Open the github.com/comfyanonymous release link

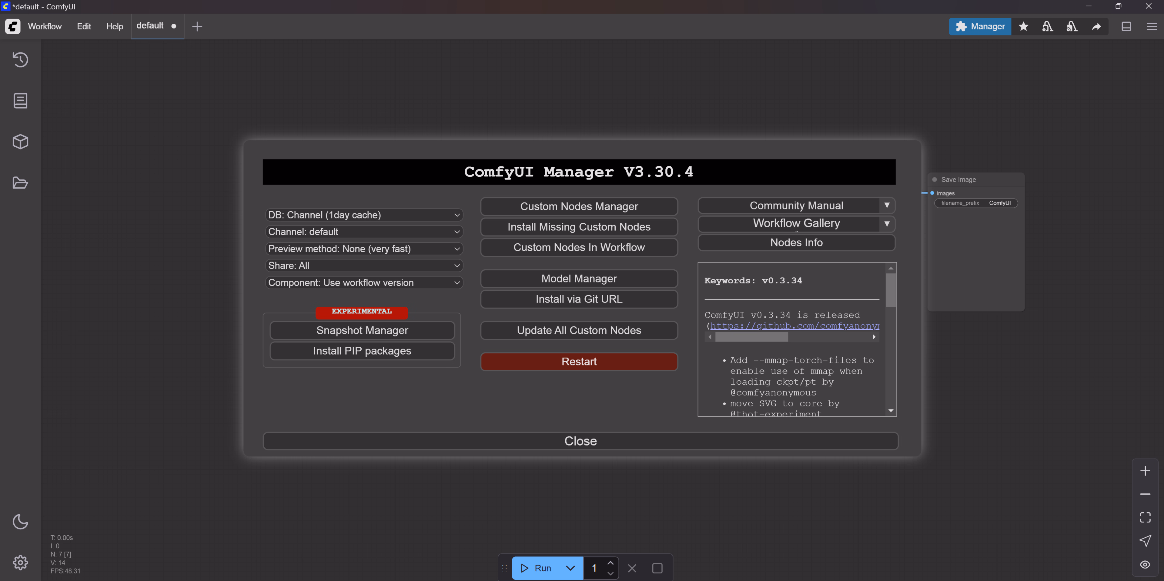[794, 326]
